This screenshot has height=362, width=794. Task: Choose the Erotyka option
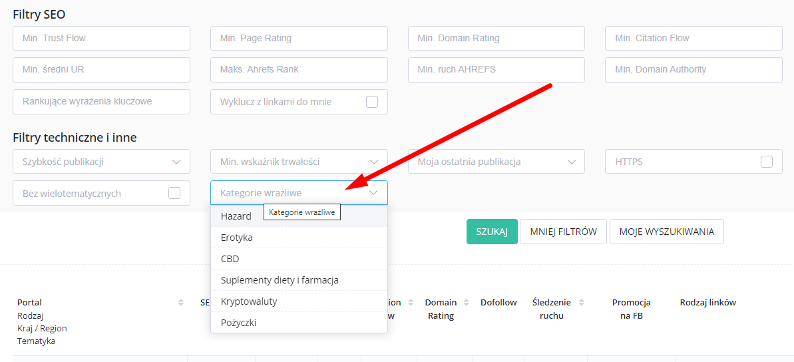click(299, 238)
